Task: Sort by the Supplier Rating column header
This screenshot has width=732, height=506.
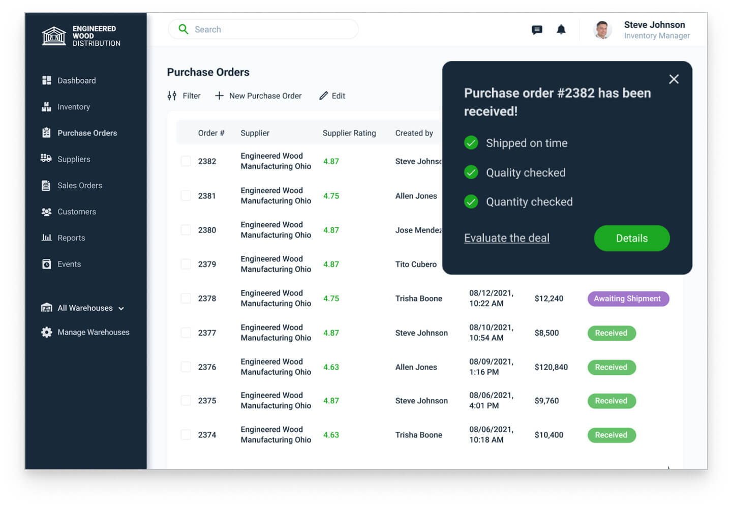Action: pos(349,133)
